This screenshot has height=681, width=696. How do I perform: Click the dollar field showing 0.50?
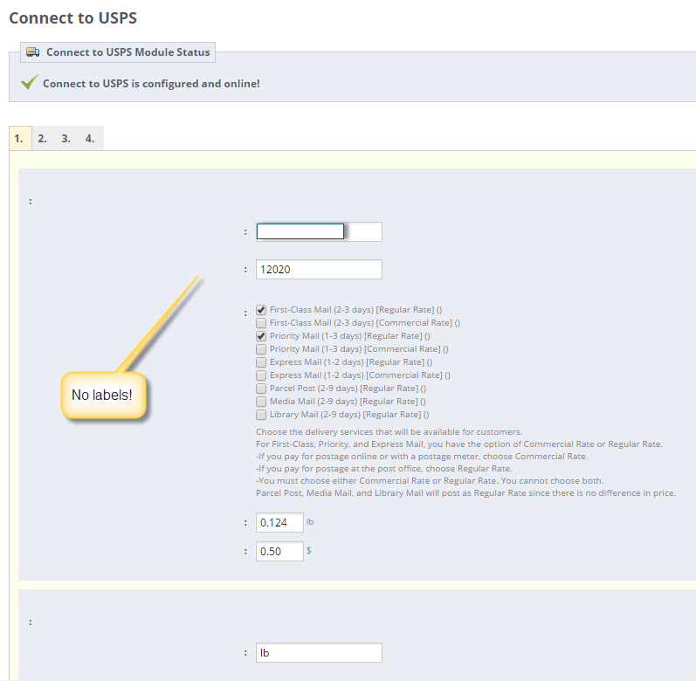279,552
